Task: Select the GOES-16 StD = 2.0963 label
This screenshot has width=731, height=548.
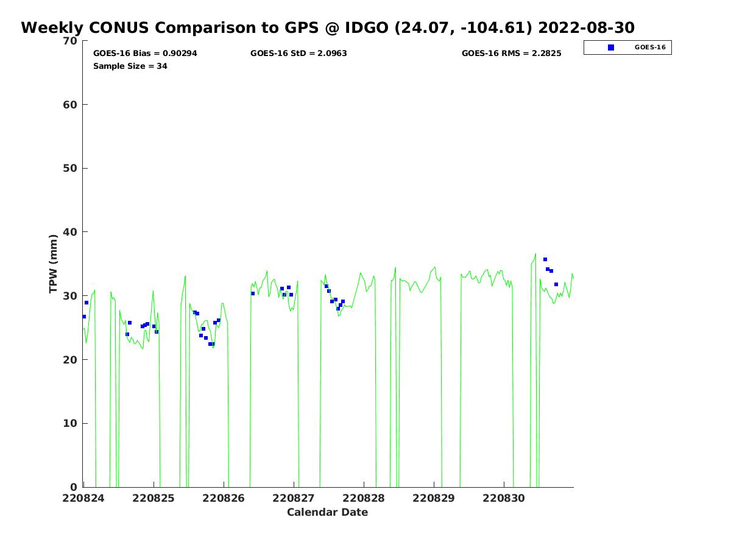Action: coord(298,54)
